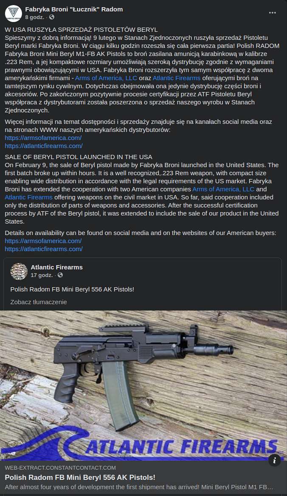Screen dimensions: 287x496
Task: Follow Arms of America, LLC link in Polish text
Action: tap(106, 78)
